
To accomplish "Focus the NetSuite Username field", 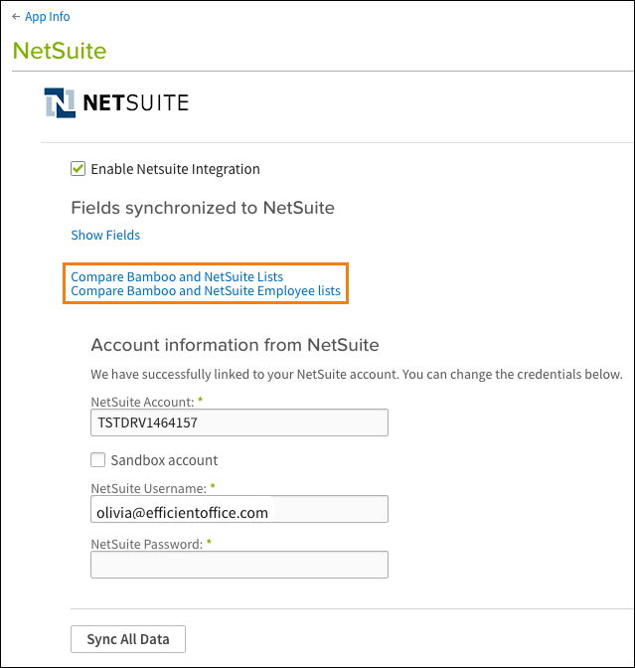I will tap(239, 509).
